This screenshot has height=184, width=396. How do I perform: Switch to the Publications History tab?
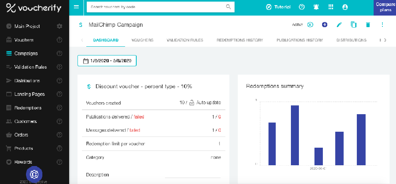[300, 40]
